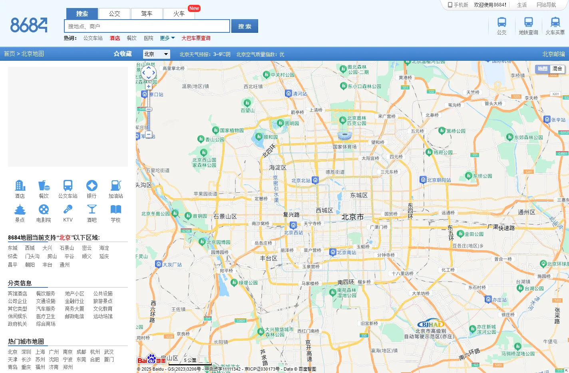Screen dimensions: 569x373
Task: Click the 北京朝阳站 railway station marker
Action: pyautogui.click(x=423, y=180)
